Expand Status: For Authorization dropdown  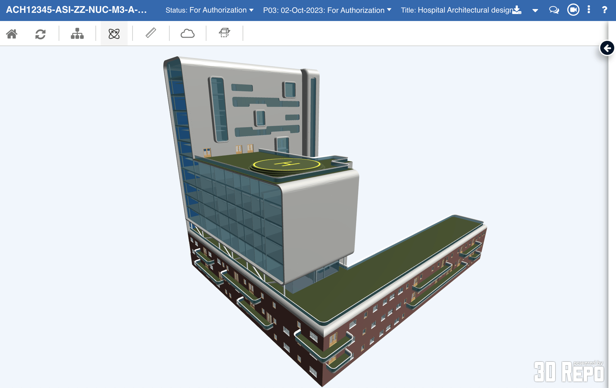point(209,10)
